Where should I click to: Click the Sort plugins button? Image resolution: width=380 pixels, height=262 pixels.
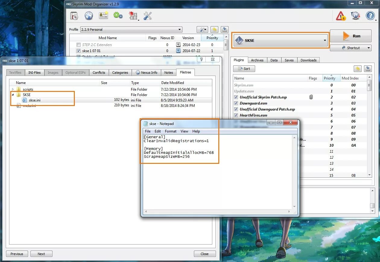[x=244, y=69]
